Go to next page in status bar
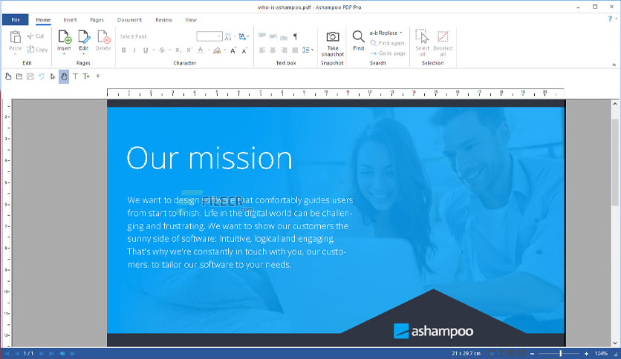The width and height of the screenshot is (621, 359). pos(42,354)
